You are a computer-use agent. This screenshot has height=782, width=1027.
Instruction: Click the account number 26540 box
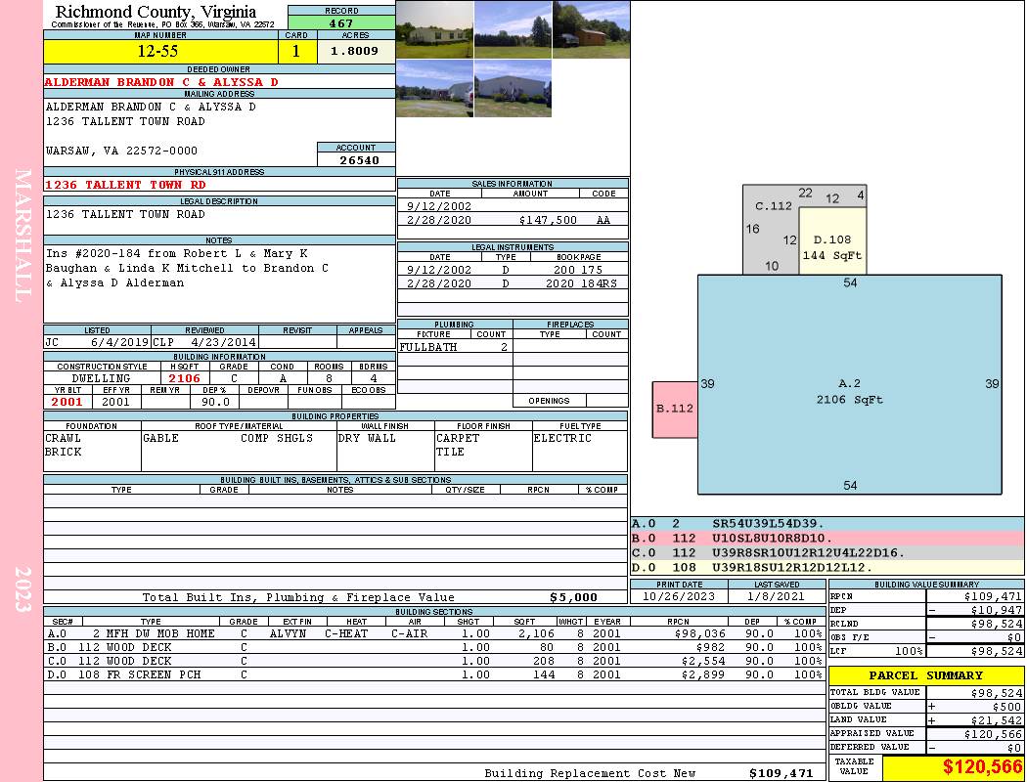click(x=356, y=160)
